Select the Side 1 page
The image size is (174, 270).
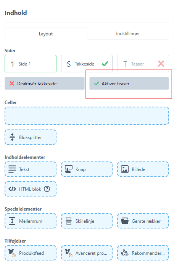pyautogui.click(x=31, y=64)
